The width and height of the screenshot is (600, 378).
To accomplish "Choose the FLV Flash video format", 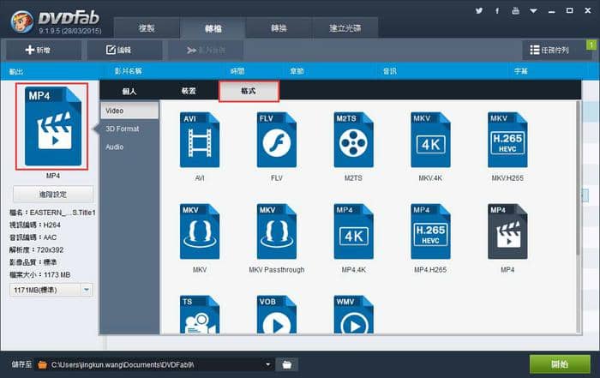I will click(276, 140).
